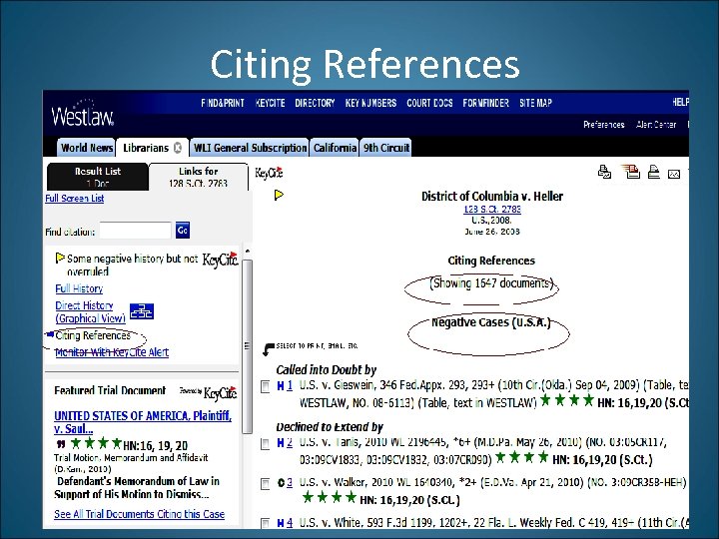719x539 pixels.
Task: Open the Citing References link in the left panel
Action: pos(93,335)
